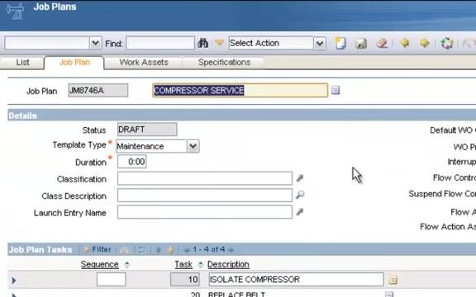Click the binoculars Find icon in the toolbar
This screenshot has width=476, height=297.
[x=202, y=44]
